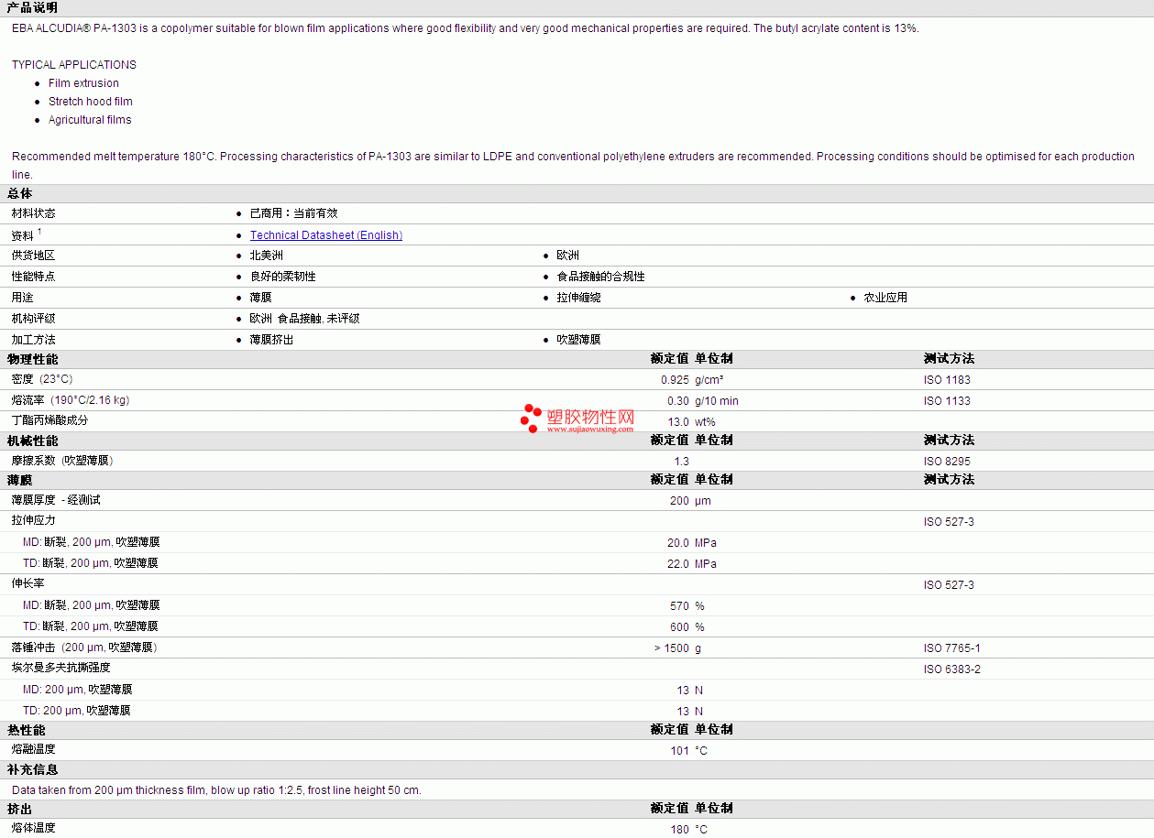Click the '已商用：当前有效' status value
This screenshot has height=838, width=1154.
click(294, 213)
